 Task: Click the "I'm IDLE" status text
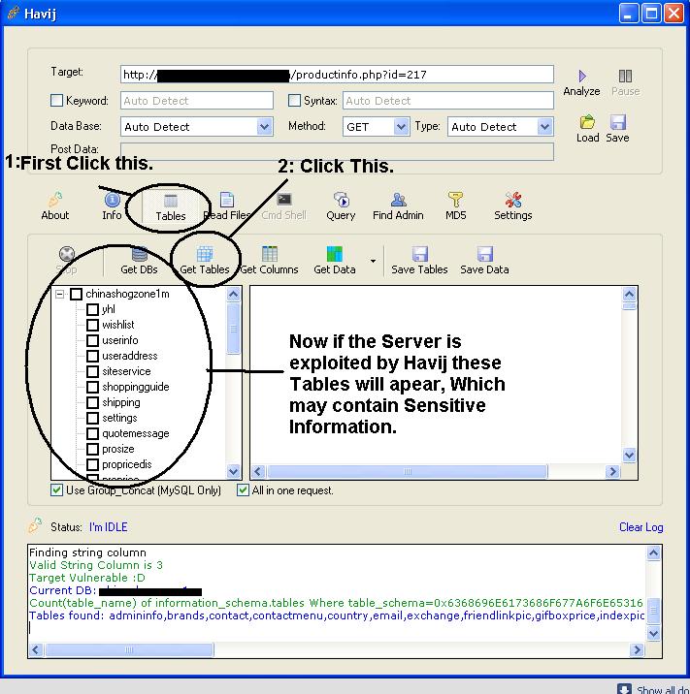tap(108, 527)
